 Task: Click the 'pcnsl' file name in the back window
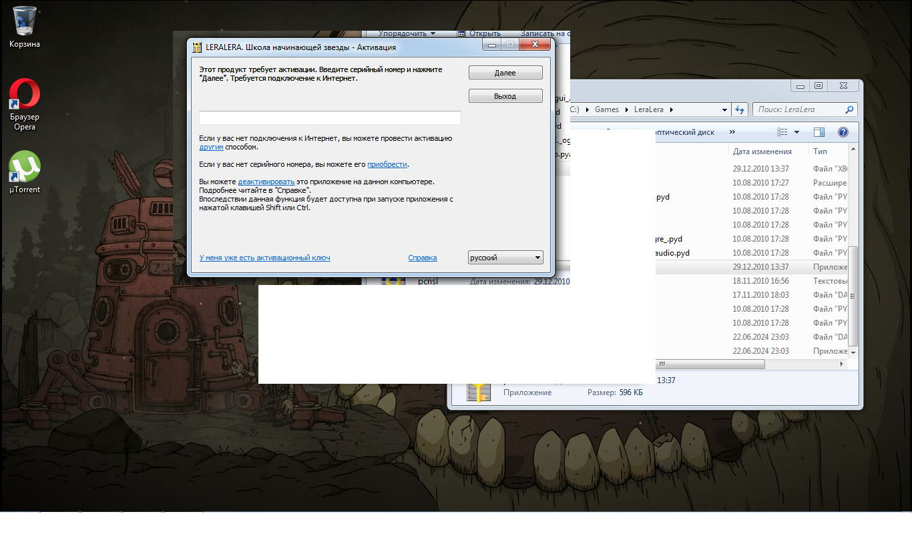click(427, 281)
